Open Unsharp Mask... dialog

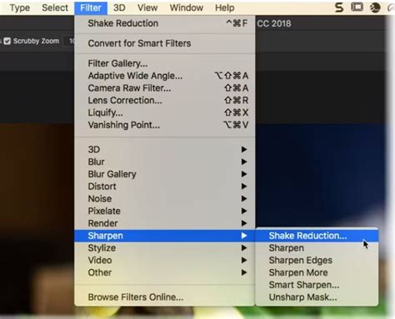coord(317,297)
